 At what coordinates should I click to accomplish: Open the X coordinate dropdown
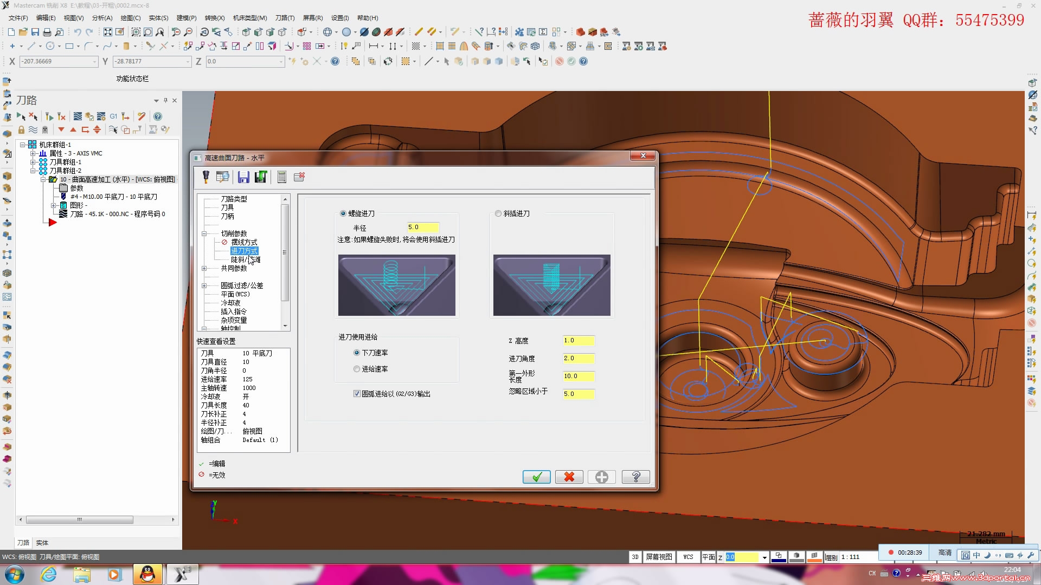(x=94, y=62)
